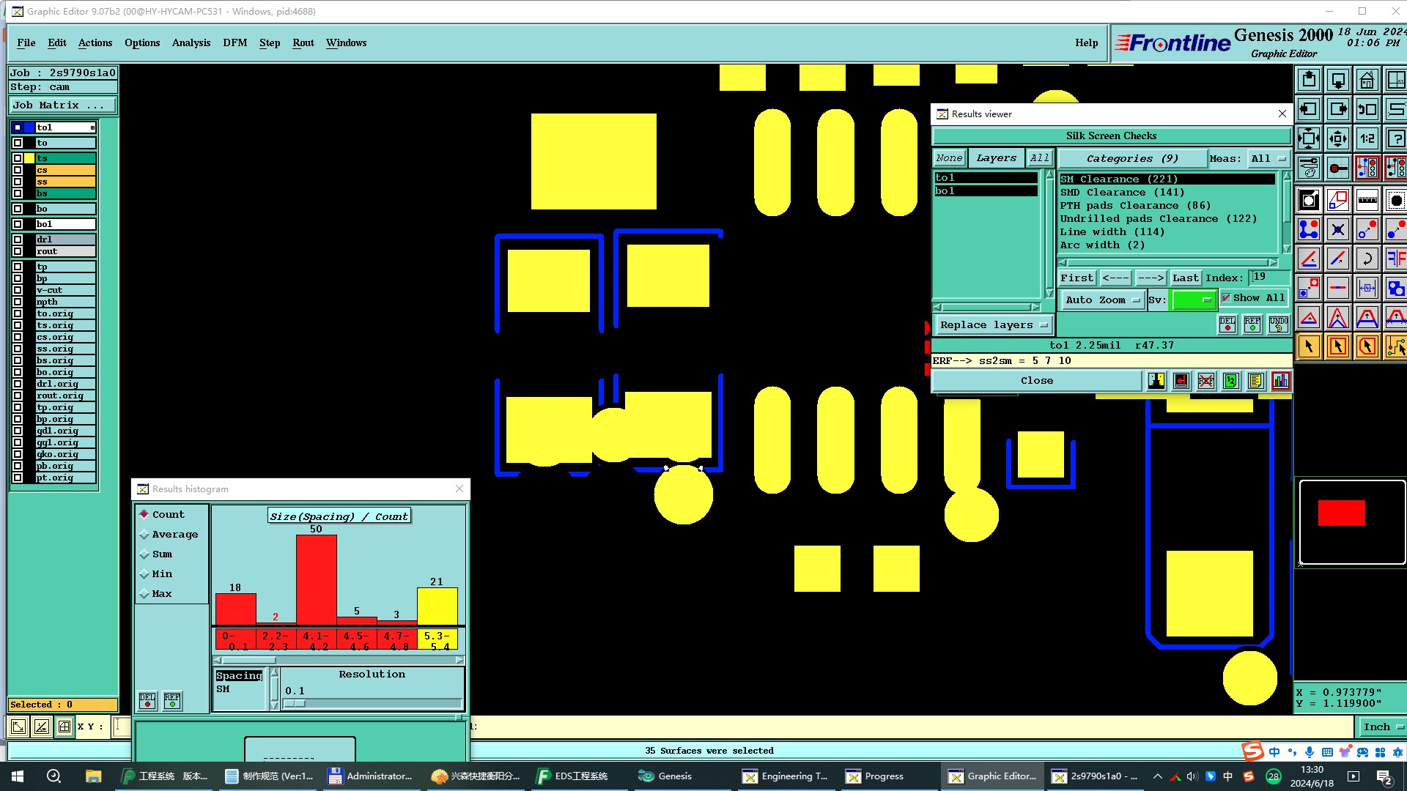Viewport: 1407px width, 791px height.
Task: Open the Help menu
Action: (x=1087, y=42)
